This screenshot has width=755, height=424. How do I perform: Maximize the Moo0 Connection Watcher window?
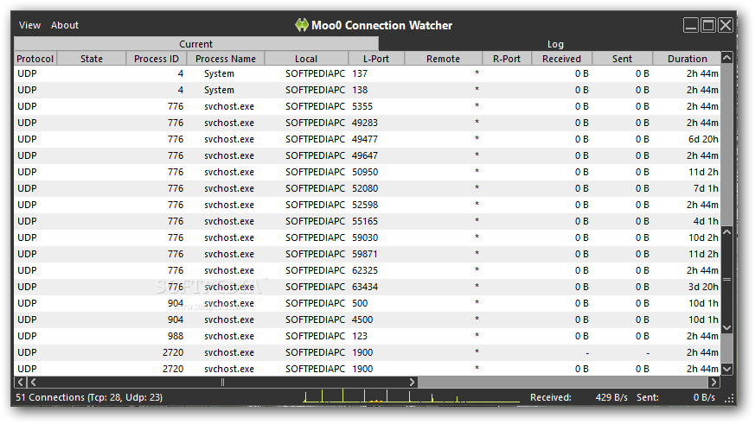(707, 25)
